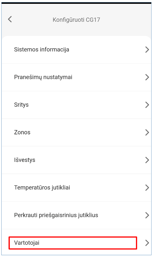Select the Sritys menu entry
Viewport: 153px width, 257px height.
[21, 105]
